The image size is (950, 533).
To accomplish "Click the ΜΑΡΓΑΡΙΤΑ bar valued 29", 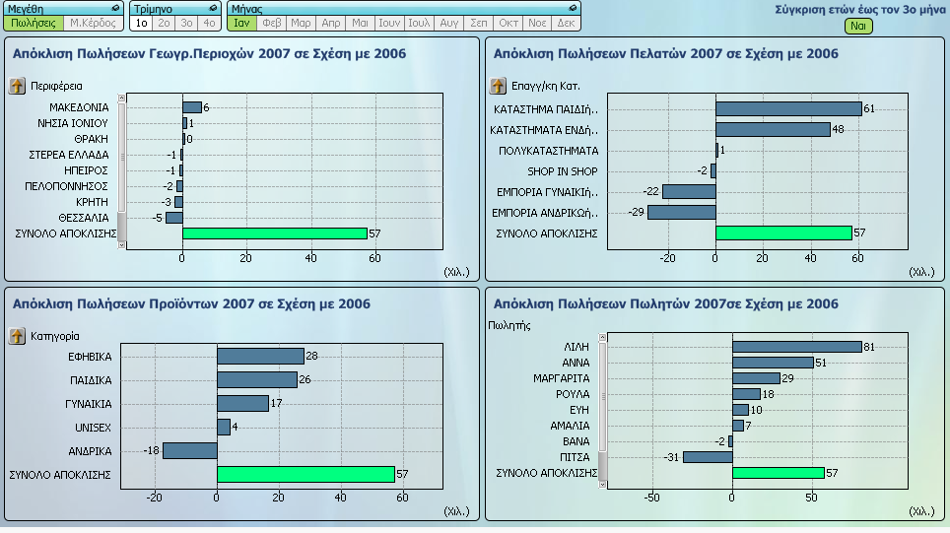I will 756,378.
